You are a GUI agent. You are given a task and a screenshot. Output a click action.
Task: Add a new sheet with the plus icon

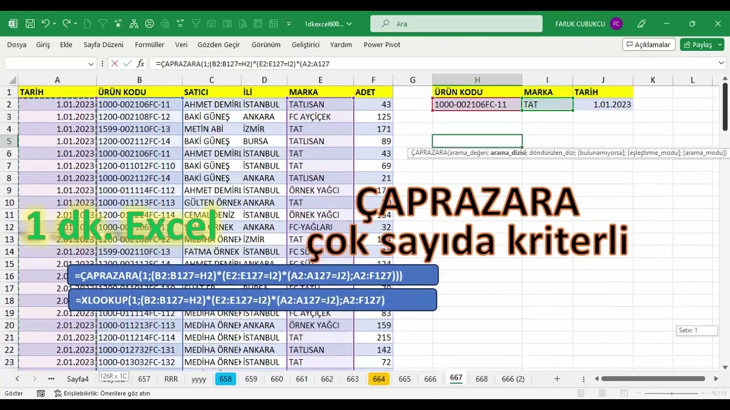[557, 379]
